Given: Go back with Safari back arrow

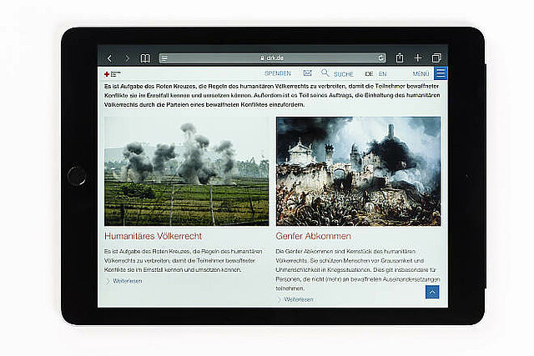Looking at the screenshot, I should coord(109,58).
